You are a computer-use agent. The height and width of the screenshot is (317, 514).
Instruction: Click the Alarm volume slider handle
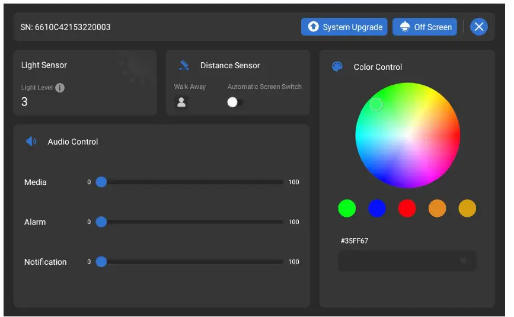pos(101,222)
